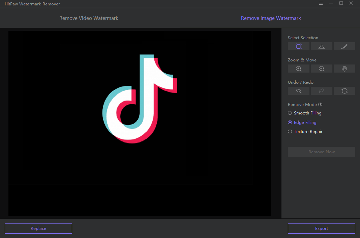Close the HitPaw Watermark Remover window
The width and height of the screenshot is (360, 238).
pyautogui.click(x=351, y=3)
